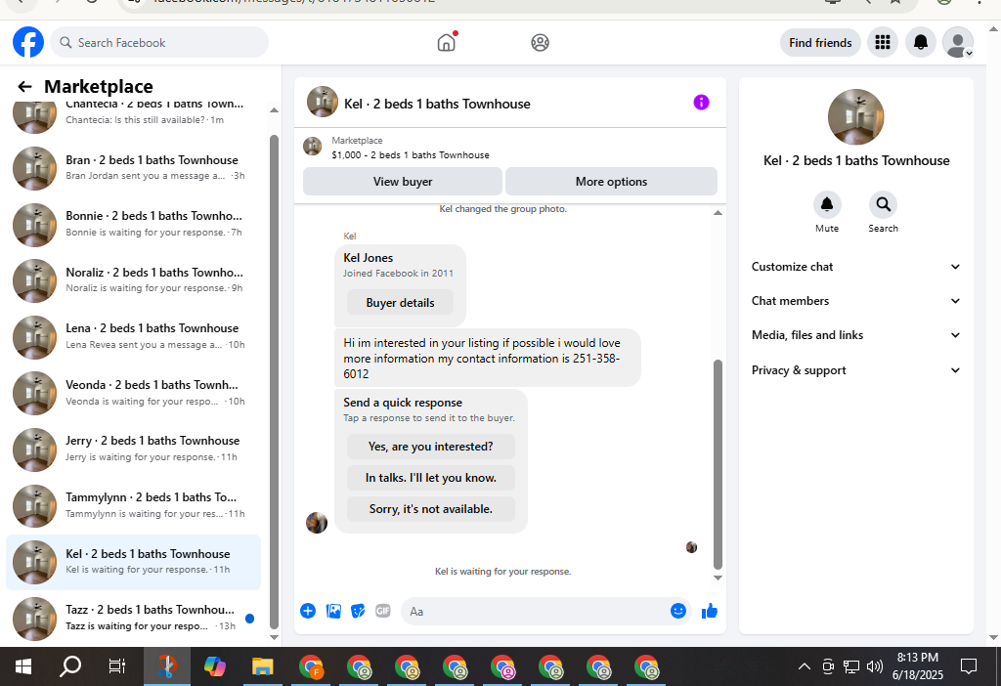Image resolution: width=1001 pixels, height=686 pixels.
Task: Open Buyer details for Kel Jones
Action: coord(400,303)
